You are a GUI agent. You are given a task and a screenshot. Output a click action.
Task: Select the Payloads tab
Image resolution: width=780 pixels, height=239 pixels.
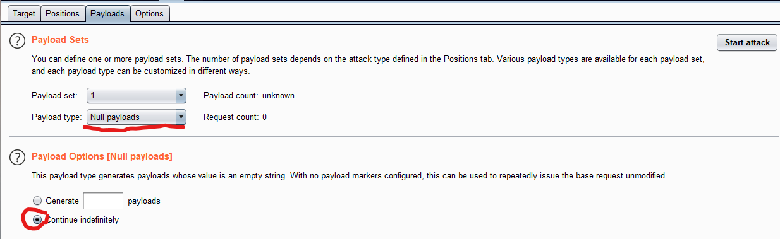point(107,13)
